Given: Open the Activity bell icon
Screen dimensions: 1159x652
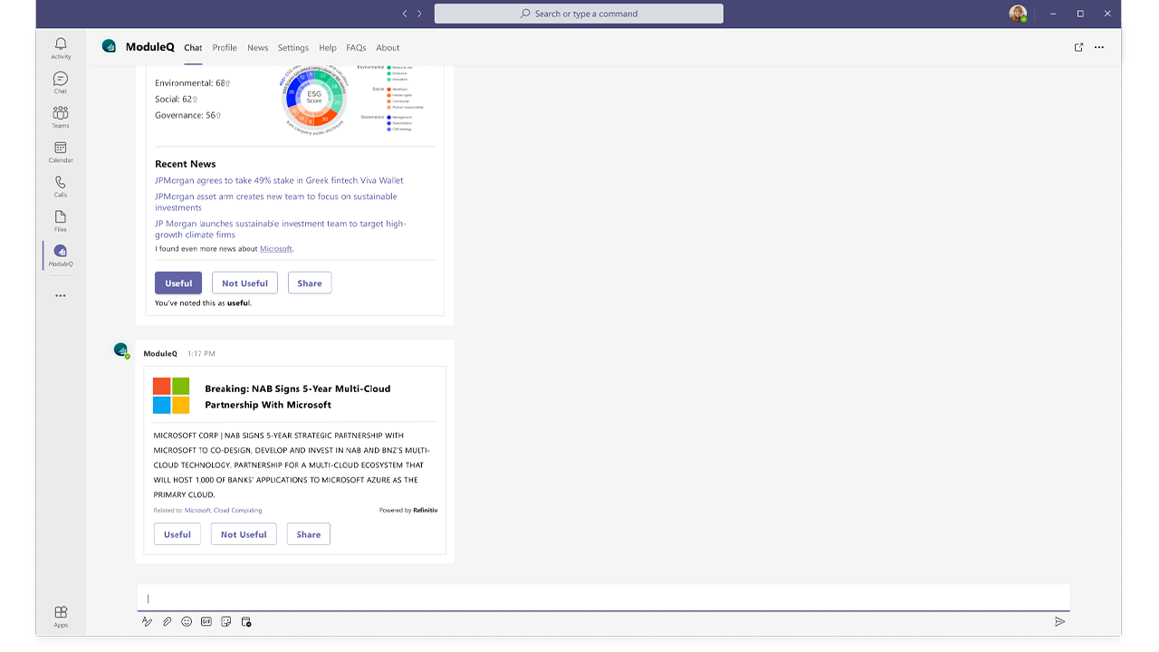Looking at the screenshot, I should pyautogui.click(x=61, y=48).
